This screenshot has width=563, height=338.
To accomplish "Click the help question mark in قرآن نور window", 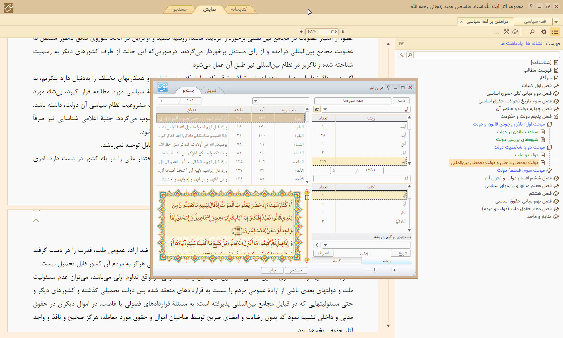I will pyautogui.click(x=388, y=87).
